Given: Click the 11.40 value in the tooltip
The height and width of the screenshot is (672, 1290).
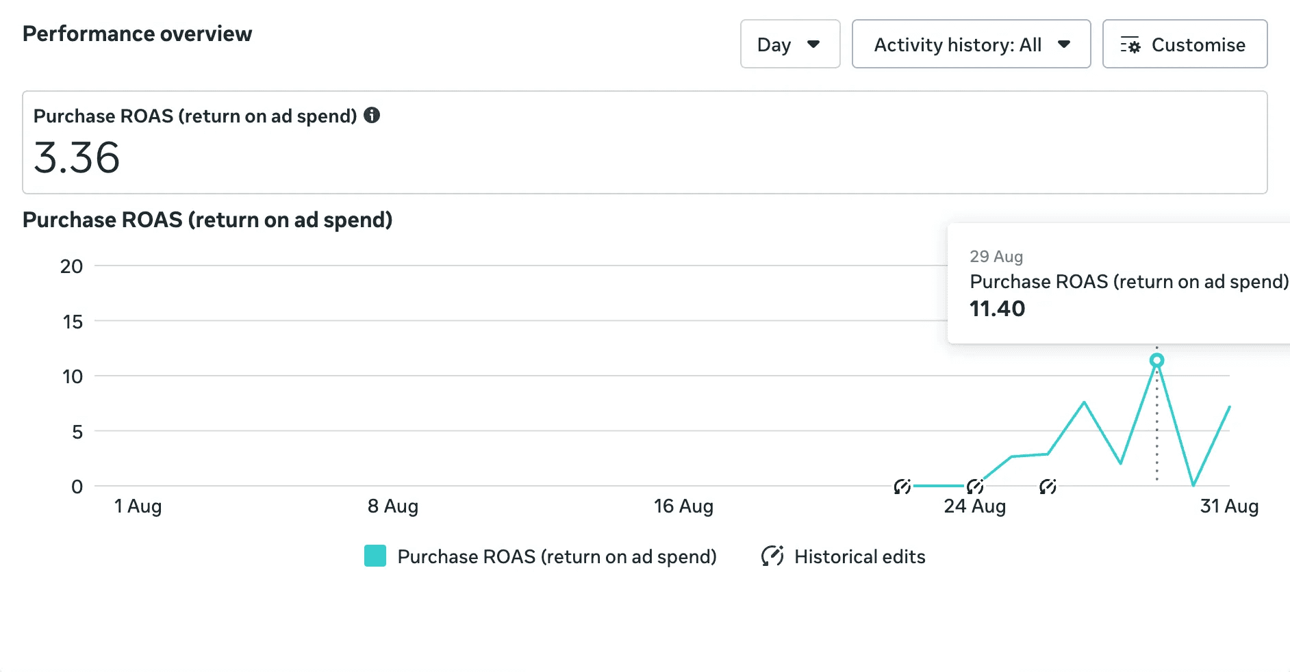Looking at the screenshot, I should (997, 309).
